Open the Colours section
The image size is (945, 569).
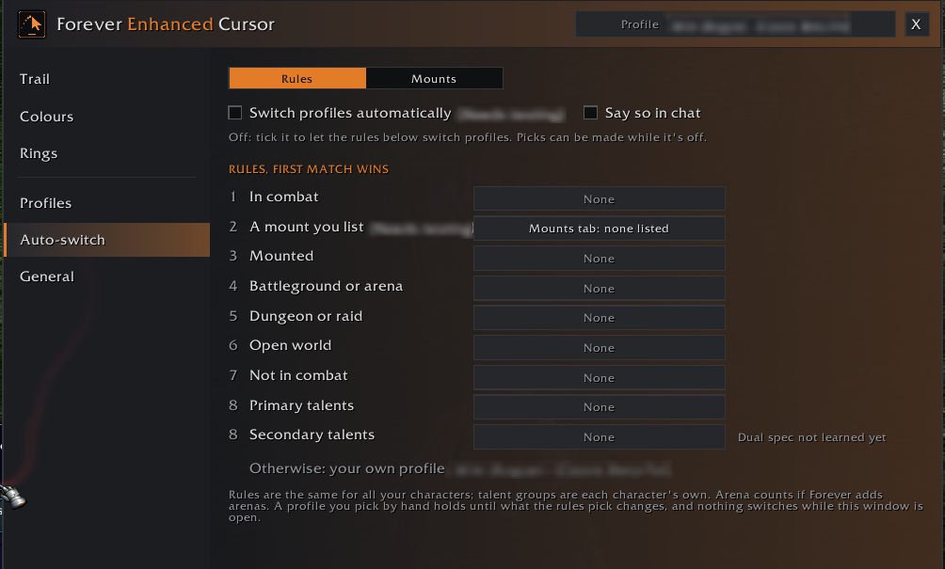(46, 117)
